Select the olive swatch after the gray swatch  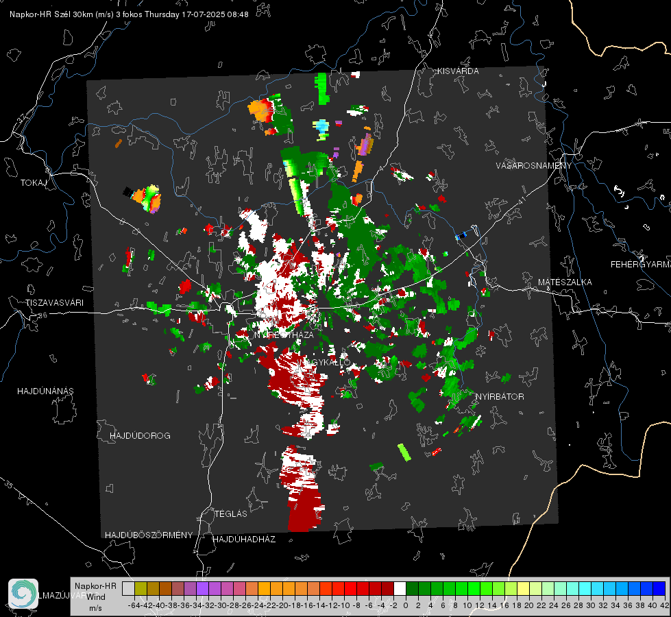pyautogui.click(x=141, y=589)
